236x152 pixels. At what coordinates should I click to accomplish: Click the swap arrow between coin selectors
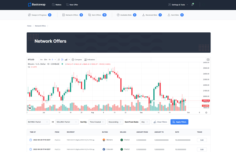click(53, 122)
